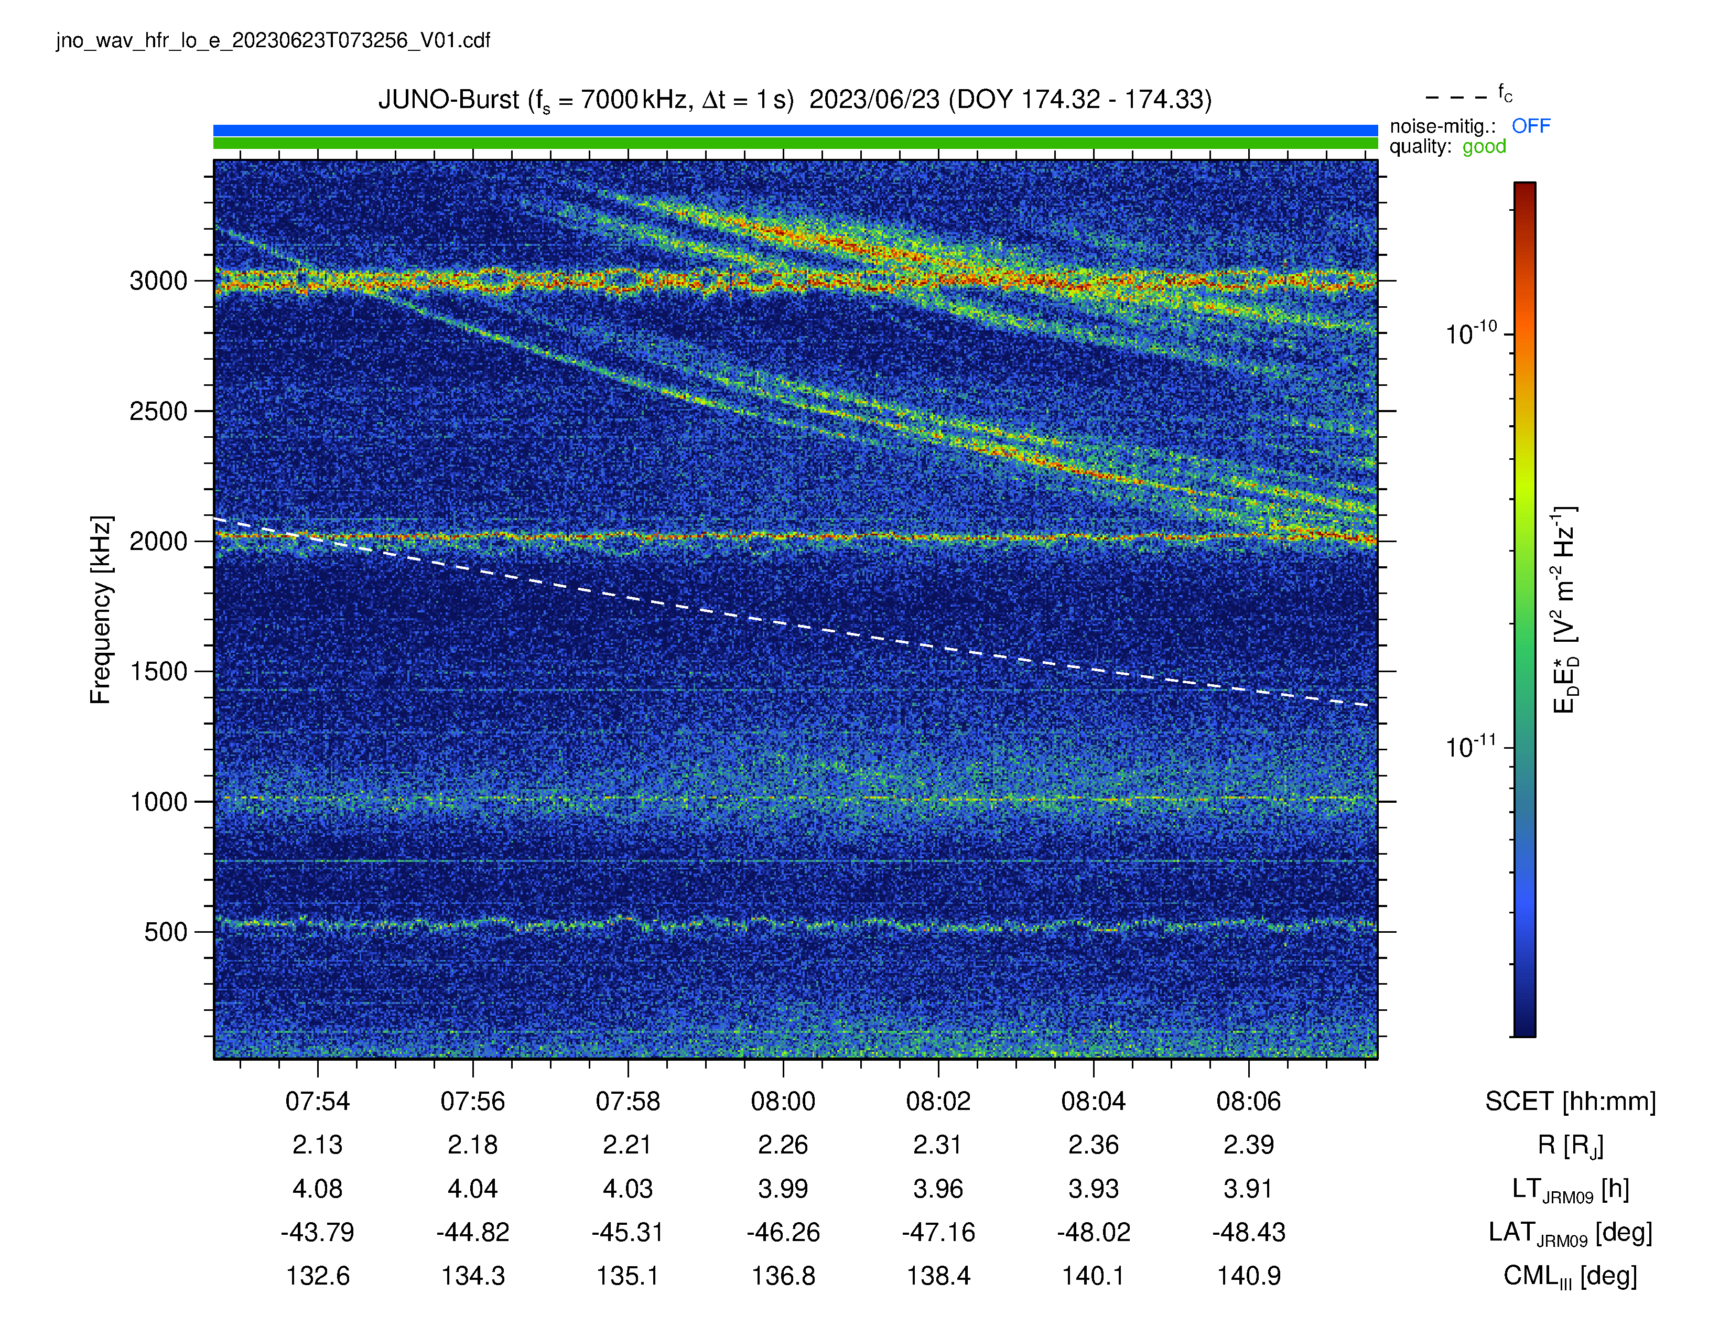Click the JUNO-Burst plot title
Screen dimensions: 1730x1337
pos(795,100)
